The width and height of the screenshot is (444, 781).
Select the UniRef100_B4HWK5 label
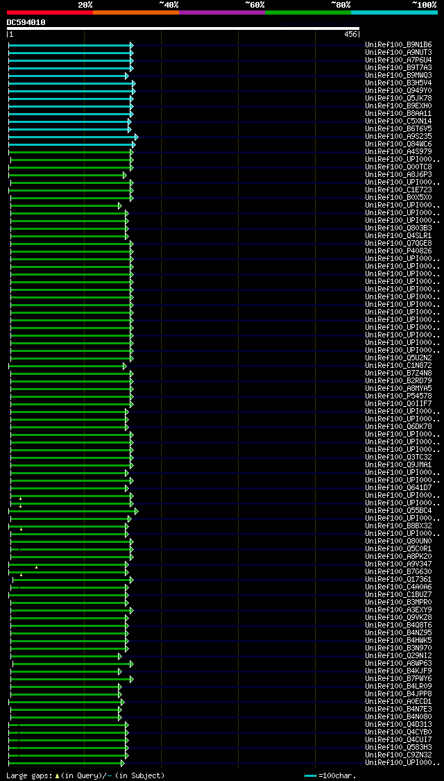398,641
